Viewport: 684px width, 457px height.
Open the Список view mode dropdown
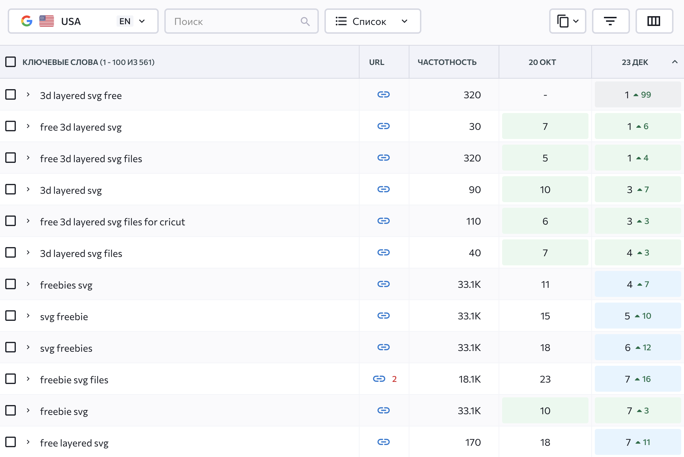click(372, 21)
